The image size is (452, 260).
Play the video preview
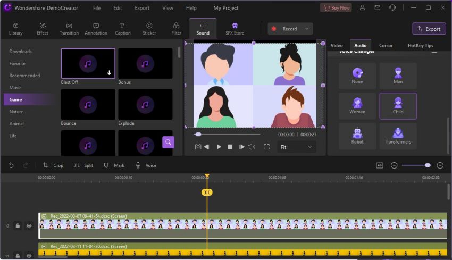219,147
